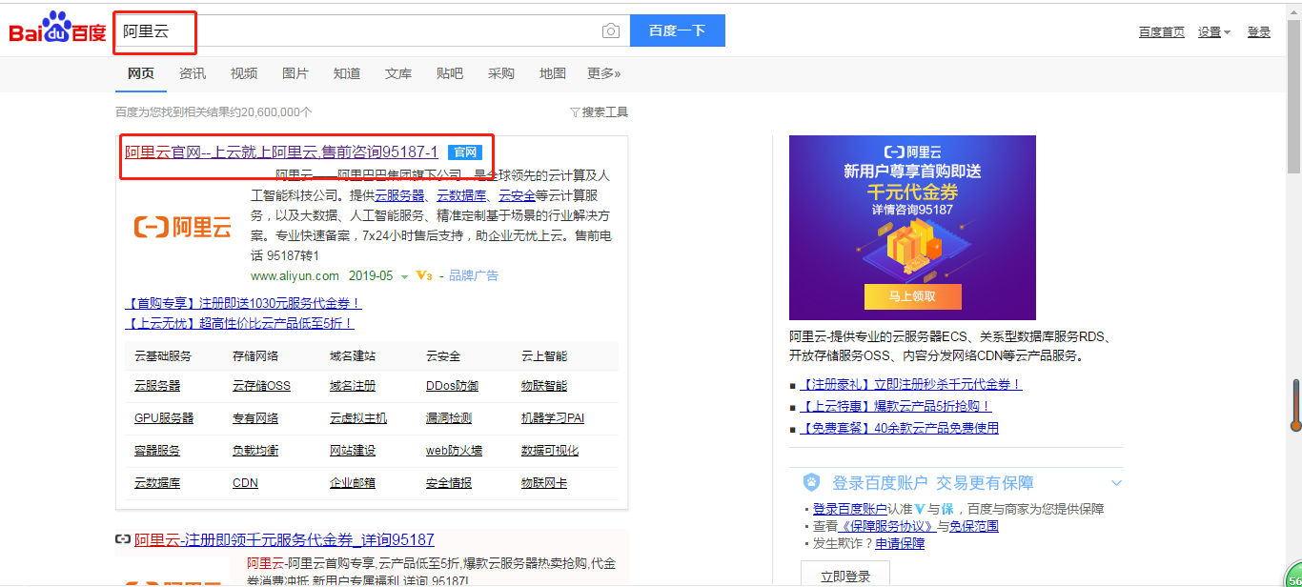Open the 设置 dropdown
The width and height of the screenshot is (1302, 587).
coord(1214,31)
